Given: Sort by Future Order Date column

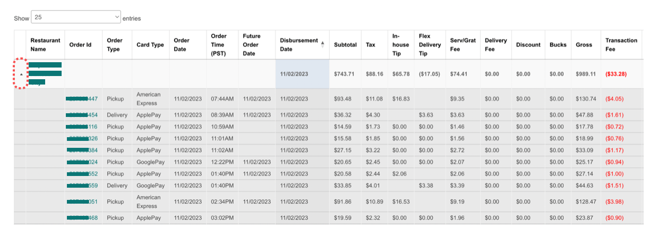Looking at the screenshot, I should [251, 45].
